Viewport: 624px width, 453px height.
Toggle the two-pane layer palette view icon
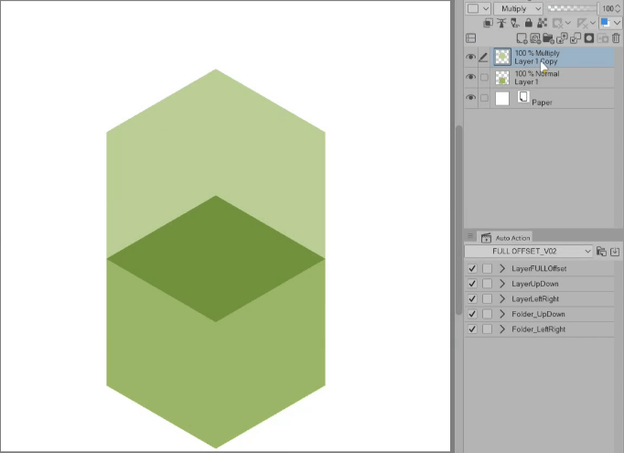point(471,38)
